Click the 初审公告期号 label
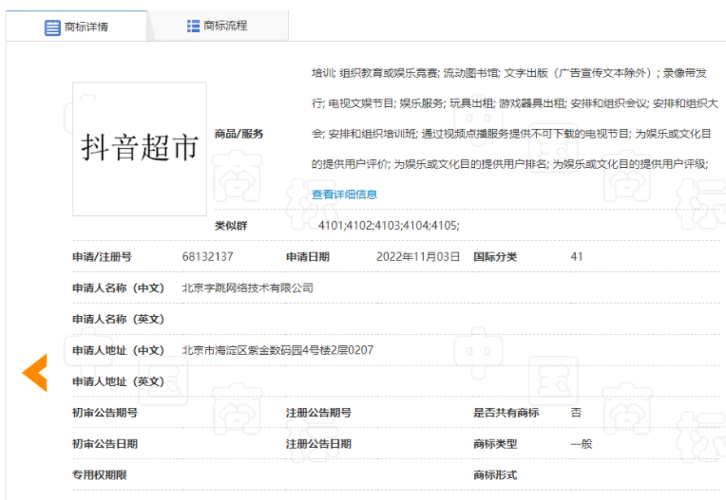 pyautogui.click(x=105, y=413)
